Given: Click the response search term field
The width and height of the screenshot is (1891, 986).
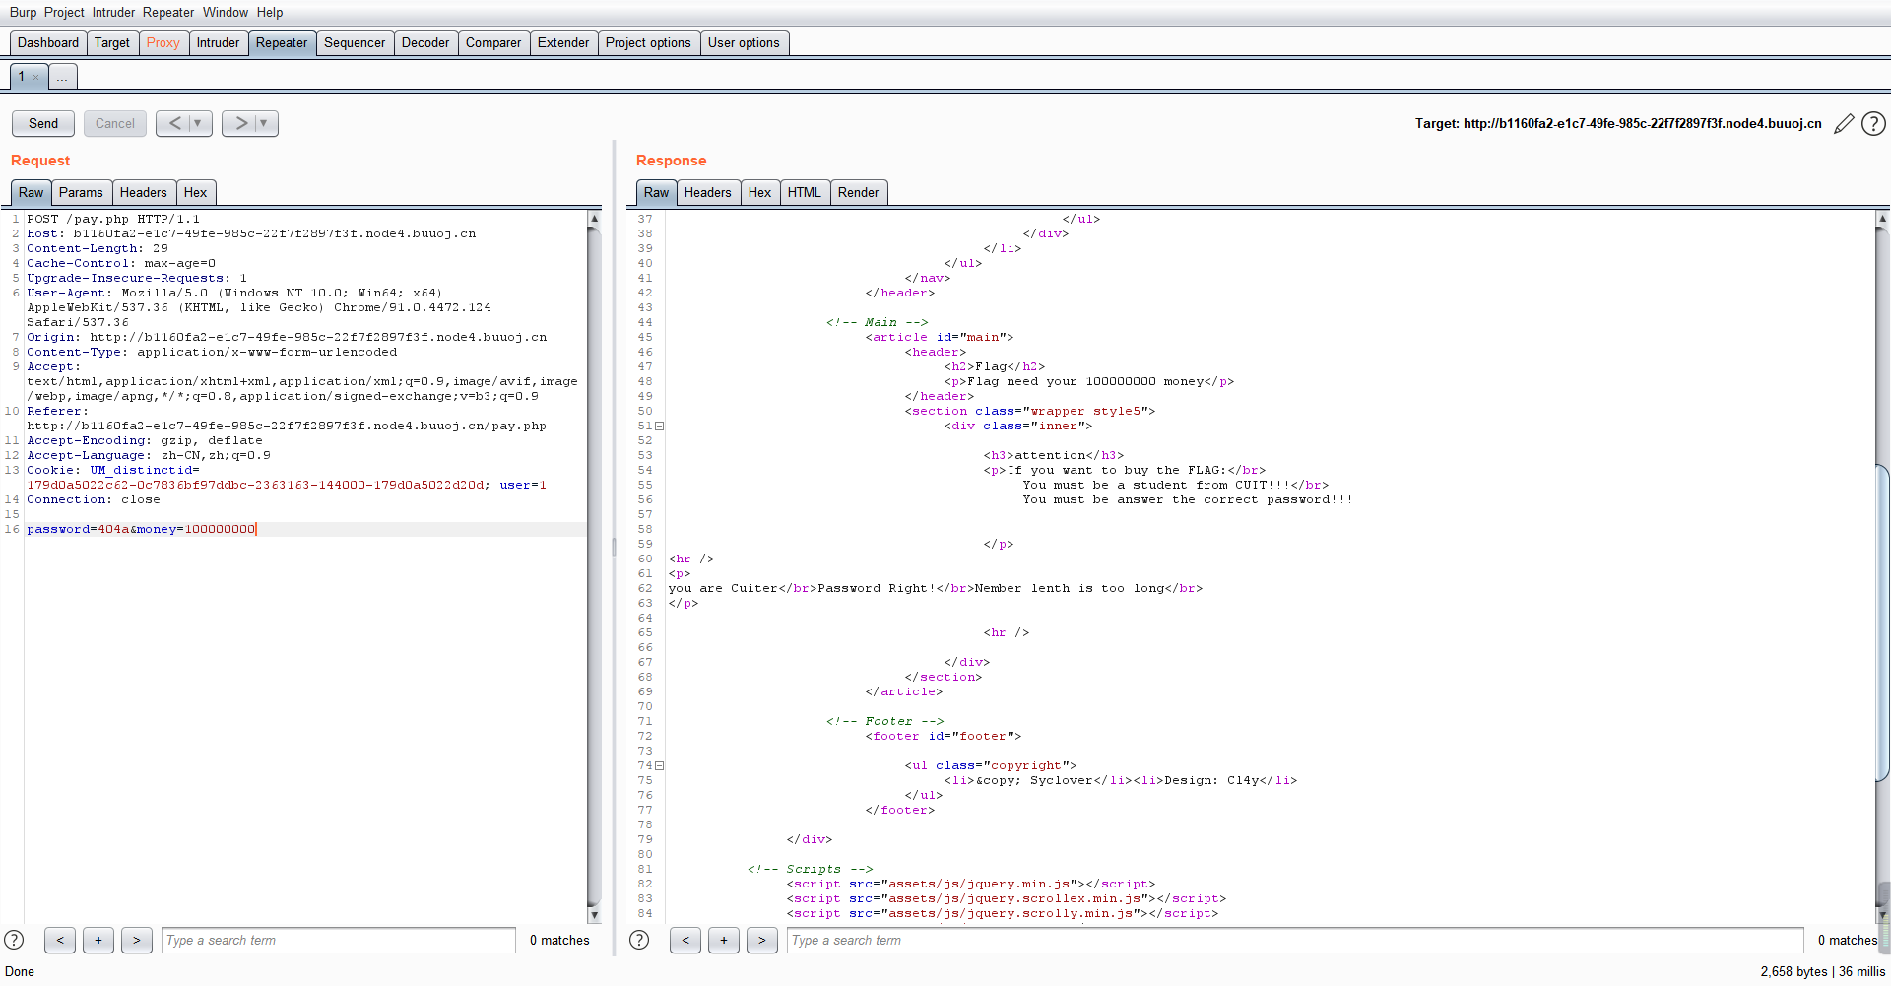Looking at the screenshot, I should pos(1294,940).
